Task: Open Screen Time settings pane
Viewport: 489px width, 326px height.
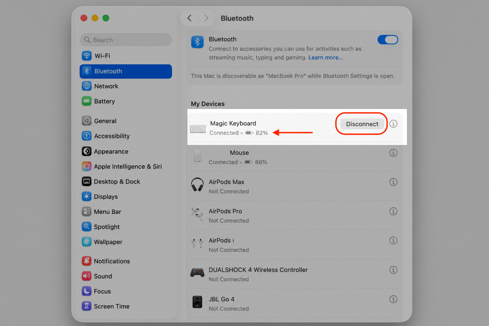Action: [x=126, y=306]
